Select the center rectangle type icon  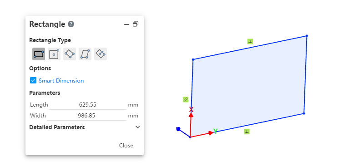pyautogui.click(x=54, y=54)
